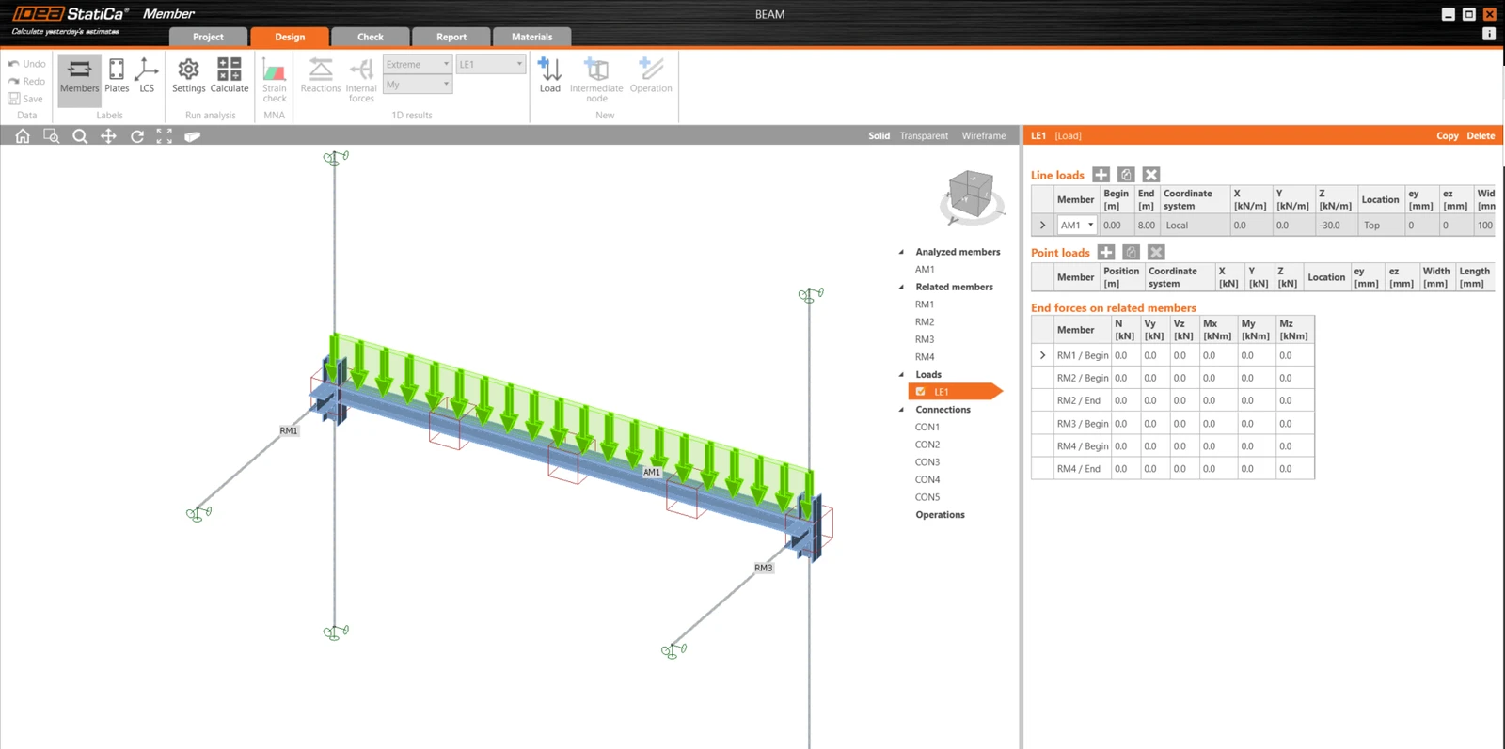The width and height of the screenshot is (1505, 749).
Task: Open the Check tab
Action: pyautogui.click(x=371, y=37)
